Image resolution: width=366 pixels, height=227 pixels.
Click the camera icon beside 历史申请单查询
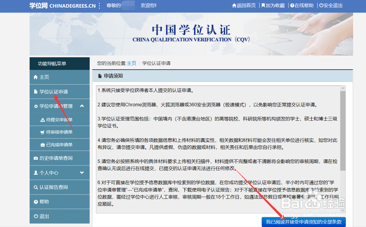36,158
